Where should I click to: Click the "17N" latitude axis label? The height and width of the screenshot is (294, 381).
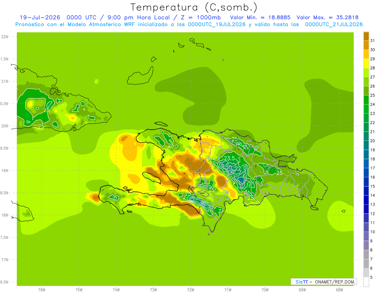4,260
